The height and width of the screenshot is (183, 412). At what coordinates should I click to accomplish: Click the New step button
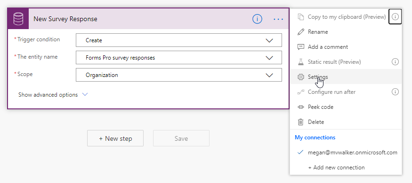(115, 138)
